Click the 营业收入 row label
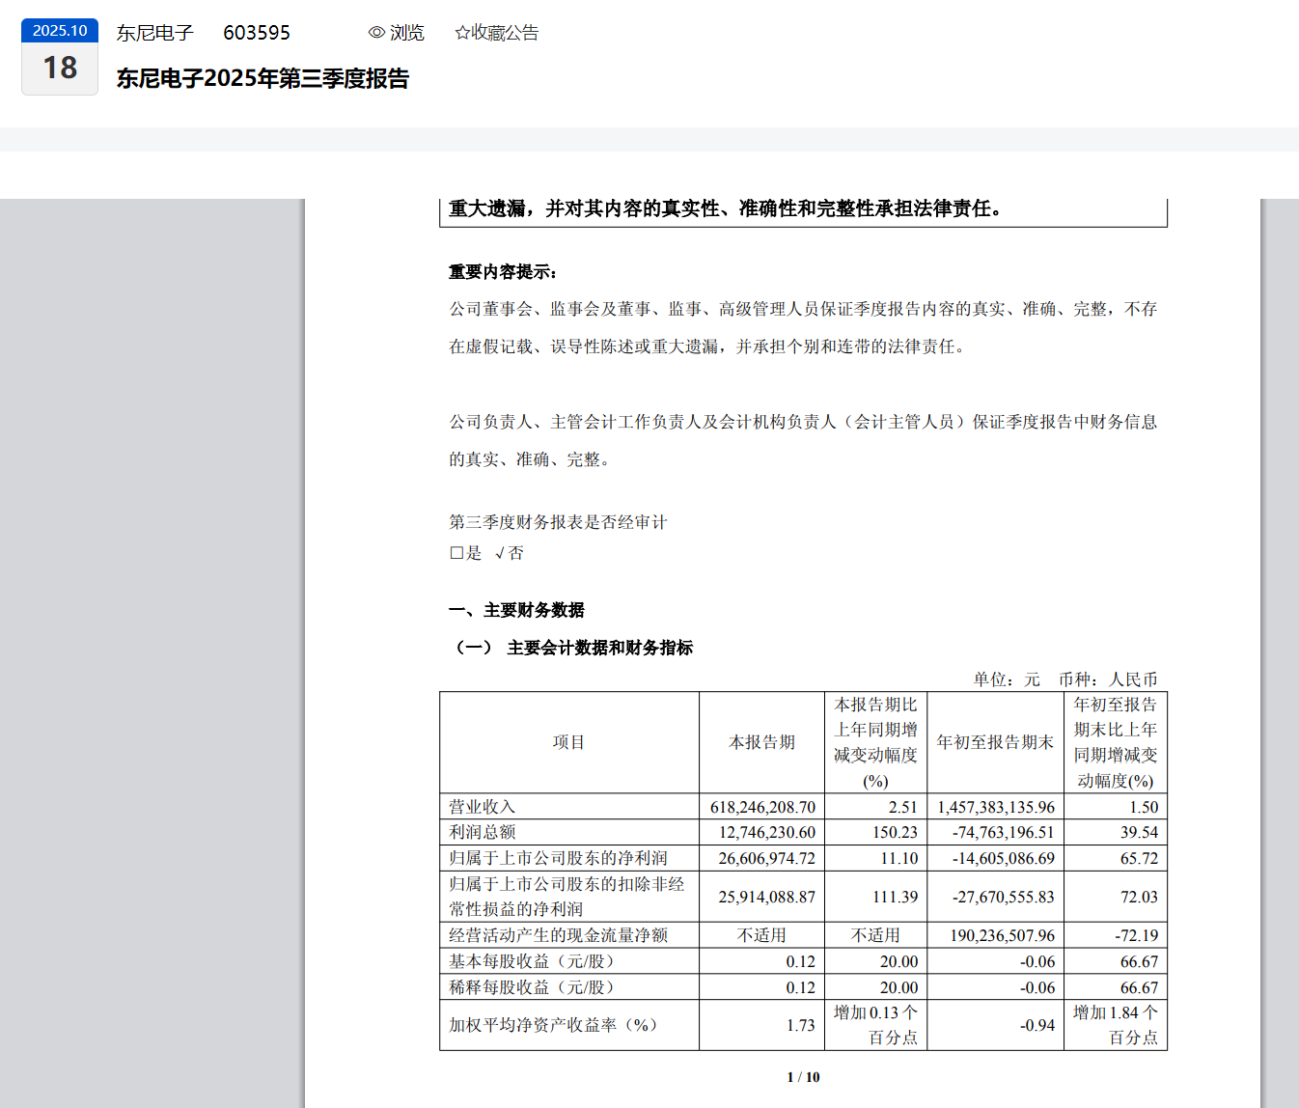Screen dimensions: 1299x1108 click(483, 807)
